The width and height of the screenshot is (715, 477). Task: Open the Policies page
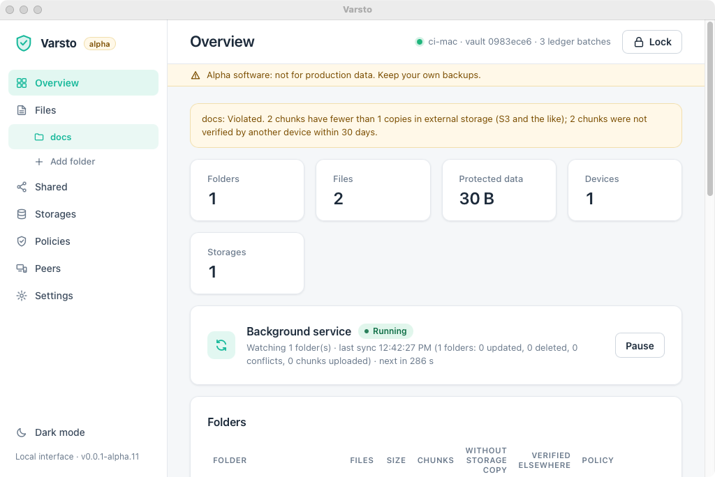click(84, 241)
